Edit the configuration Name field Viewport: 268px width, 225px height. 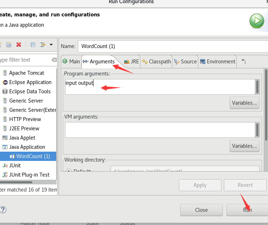(173, 46)
